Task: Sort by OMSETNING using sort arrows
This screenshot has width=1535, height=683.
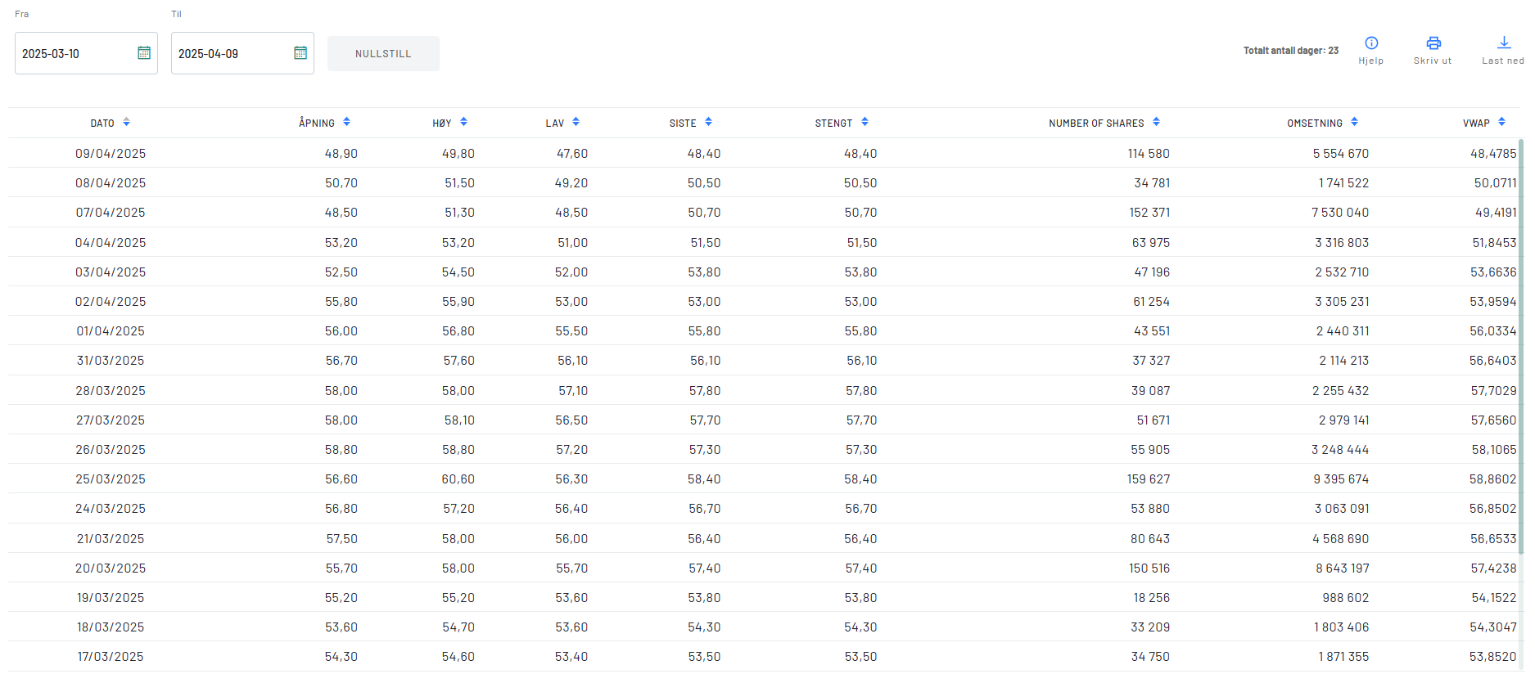Action: coord(1355,123)
